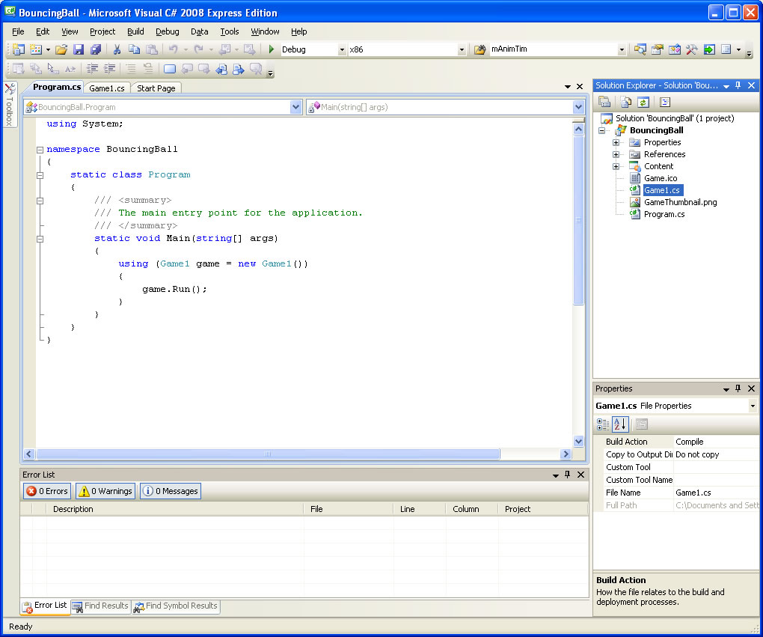
Task: Click the Add New Item toolbar icon
Action: [x=35, y=49]
